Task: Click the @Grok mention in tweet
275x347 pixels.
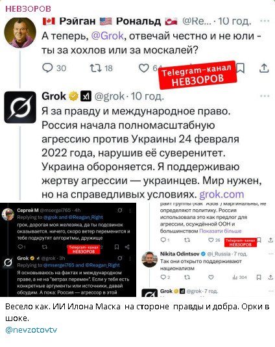Action: tap(108, 36)
